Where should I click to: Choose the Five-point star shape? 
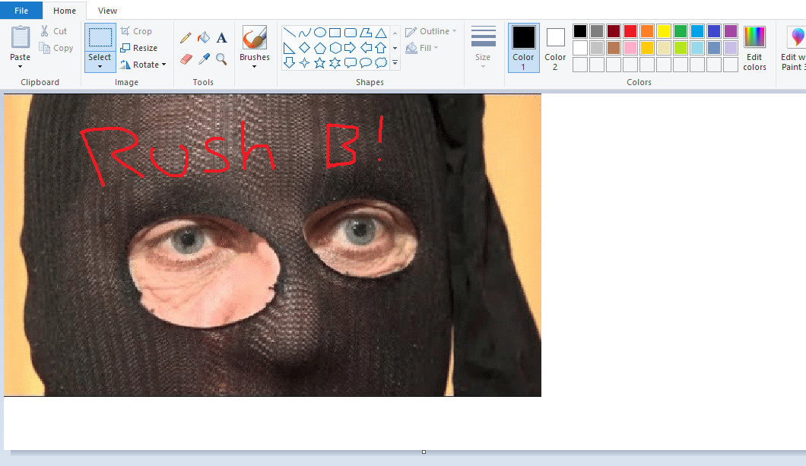[319, 62]
